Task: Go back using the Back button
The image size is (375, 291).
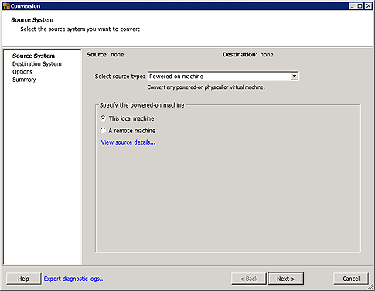Action: (249, 279)
